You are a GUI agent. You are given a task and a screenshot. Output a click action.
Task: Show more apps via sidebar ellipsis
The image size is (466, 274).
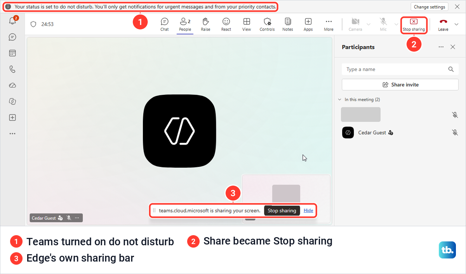(x=12, y=134)
